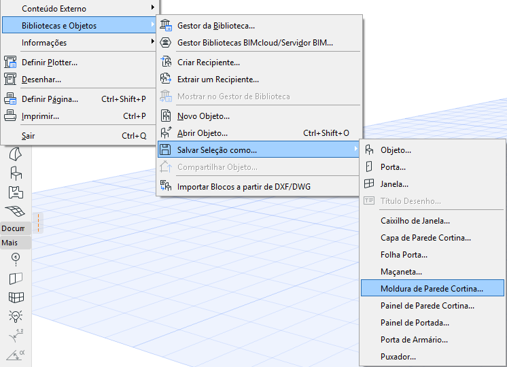Viewport: 507px width, 367px height.
Task: Select the Mesh tool in left toolbox
Action: coord(15,211)
